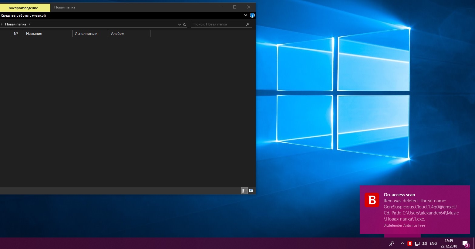
Task: Switch to large thumbnails view layout
Action: tap(251, 191)
